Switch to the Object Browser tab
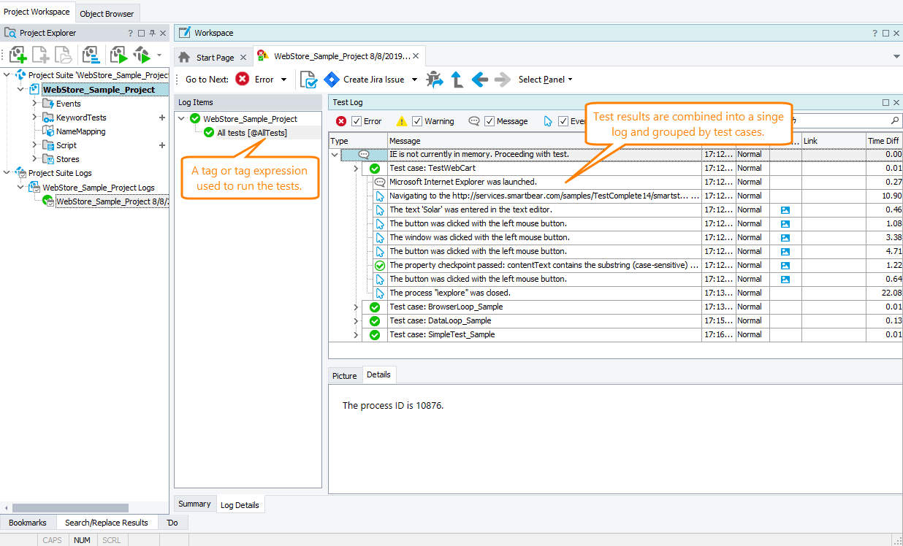903x546 pixels. tap(107, 13)
